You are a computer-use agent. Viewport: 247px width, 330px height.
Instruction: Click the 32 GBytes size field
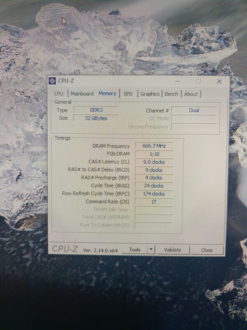click(x=96, y=118)
